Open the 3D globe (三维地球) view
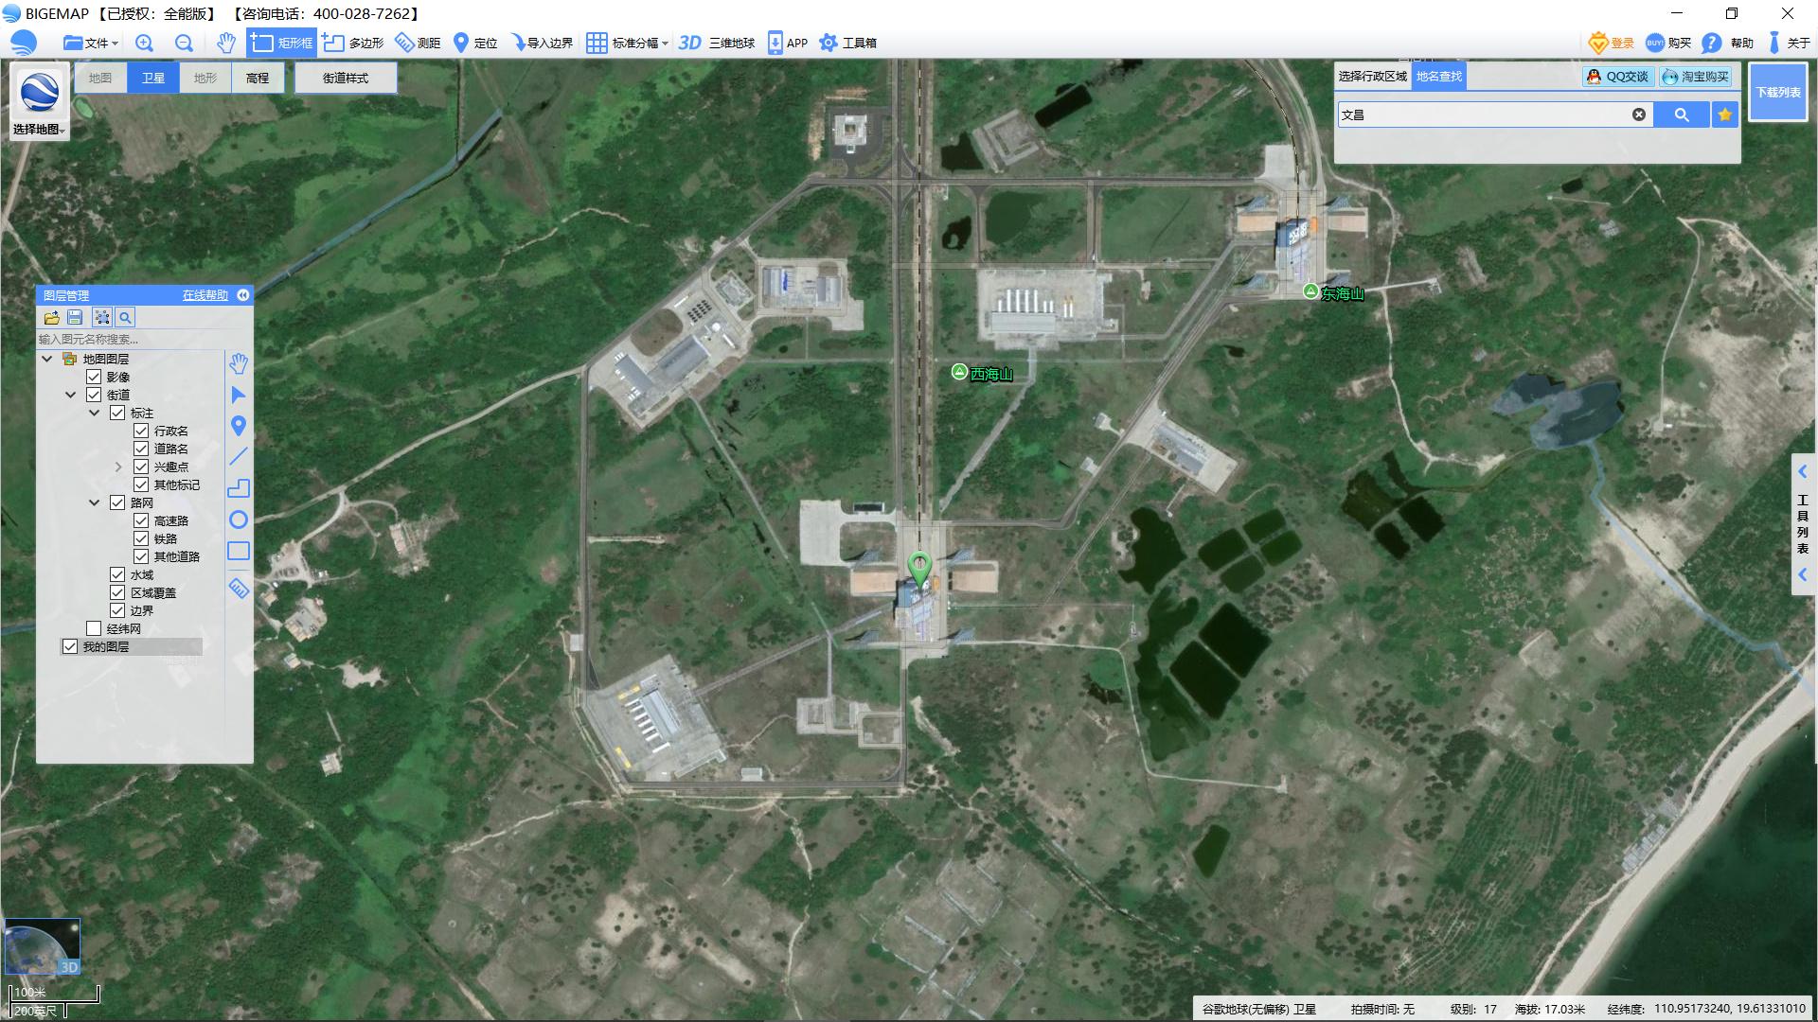Screen dimensions: 1818x1022 click(717, 43)
